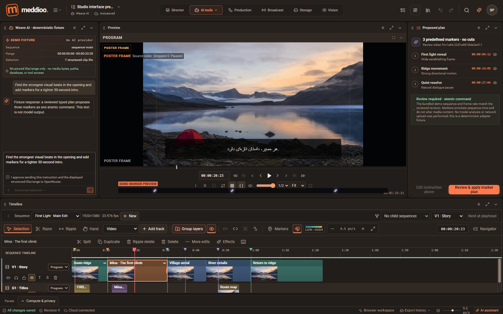Open the Compute & privacy panel
Viewport: 503px width, 314px height.
pyautogui.click(x=38, y=301)
